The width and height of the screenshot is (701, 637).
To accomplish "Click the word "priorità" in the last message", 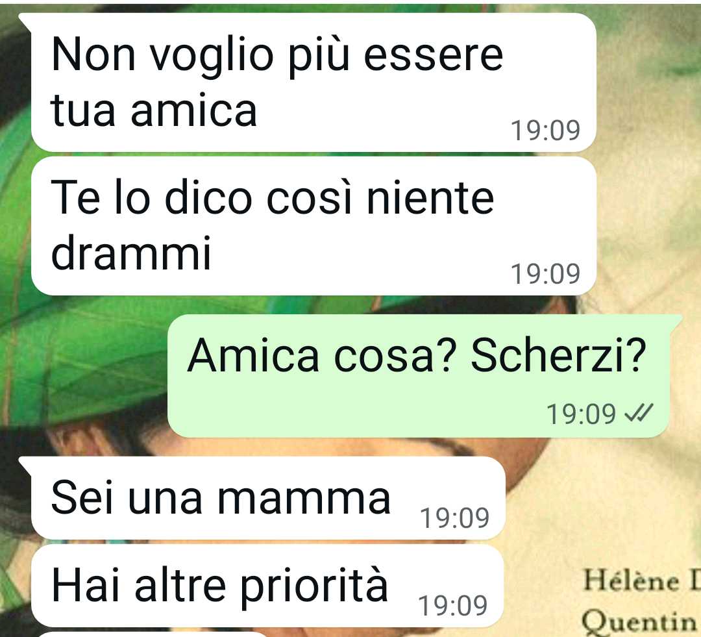I will click(314, 587).
